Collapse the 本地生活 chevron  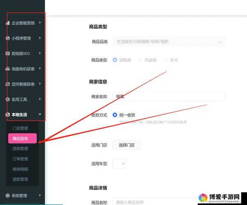click(x=40, y=114)
